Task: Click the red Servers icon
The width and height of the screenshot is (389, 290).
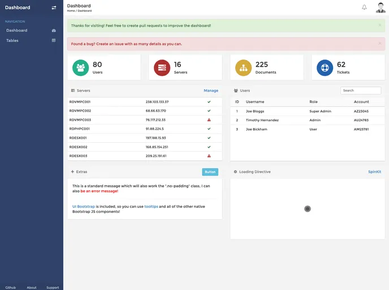Action: [x=162, y=67]
